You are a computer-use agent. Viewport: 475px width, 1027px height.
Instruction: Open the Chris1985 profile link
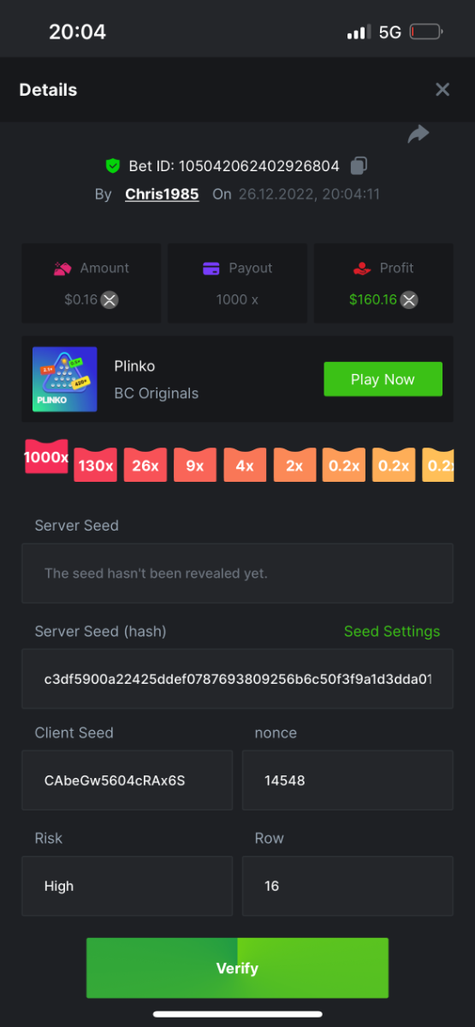coord(162,194)
